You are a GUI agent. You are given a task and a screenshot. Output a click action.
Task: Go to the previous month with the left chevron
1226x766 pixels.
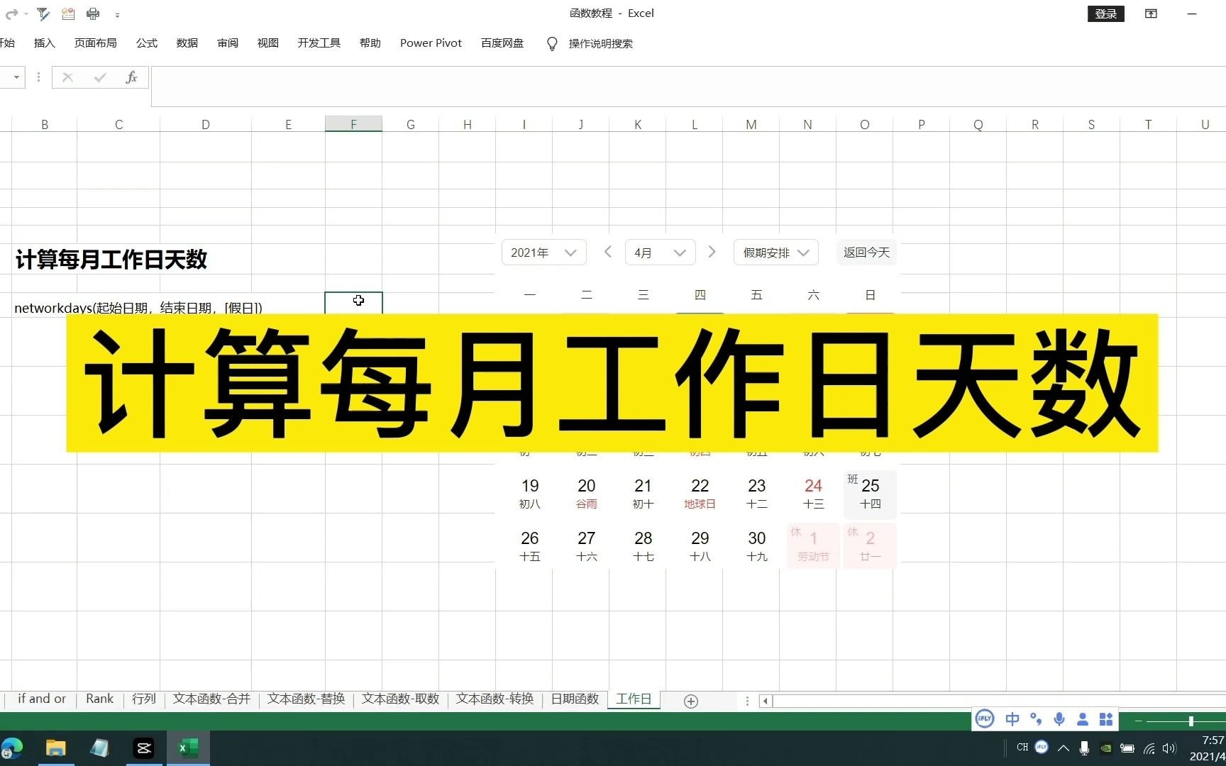click(607, 252)
